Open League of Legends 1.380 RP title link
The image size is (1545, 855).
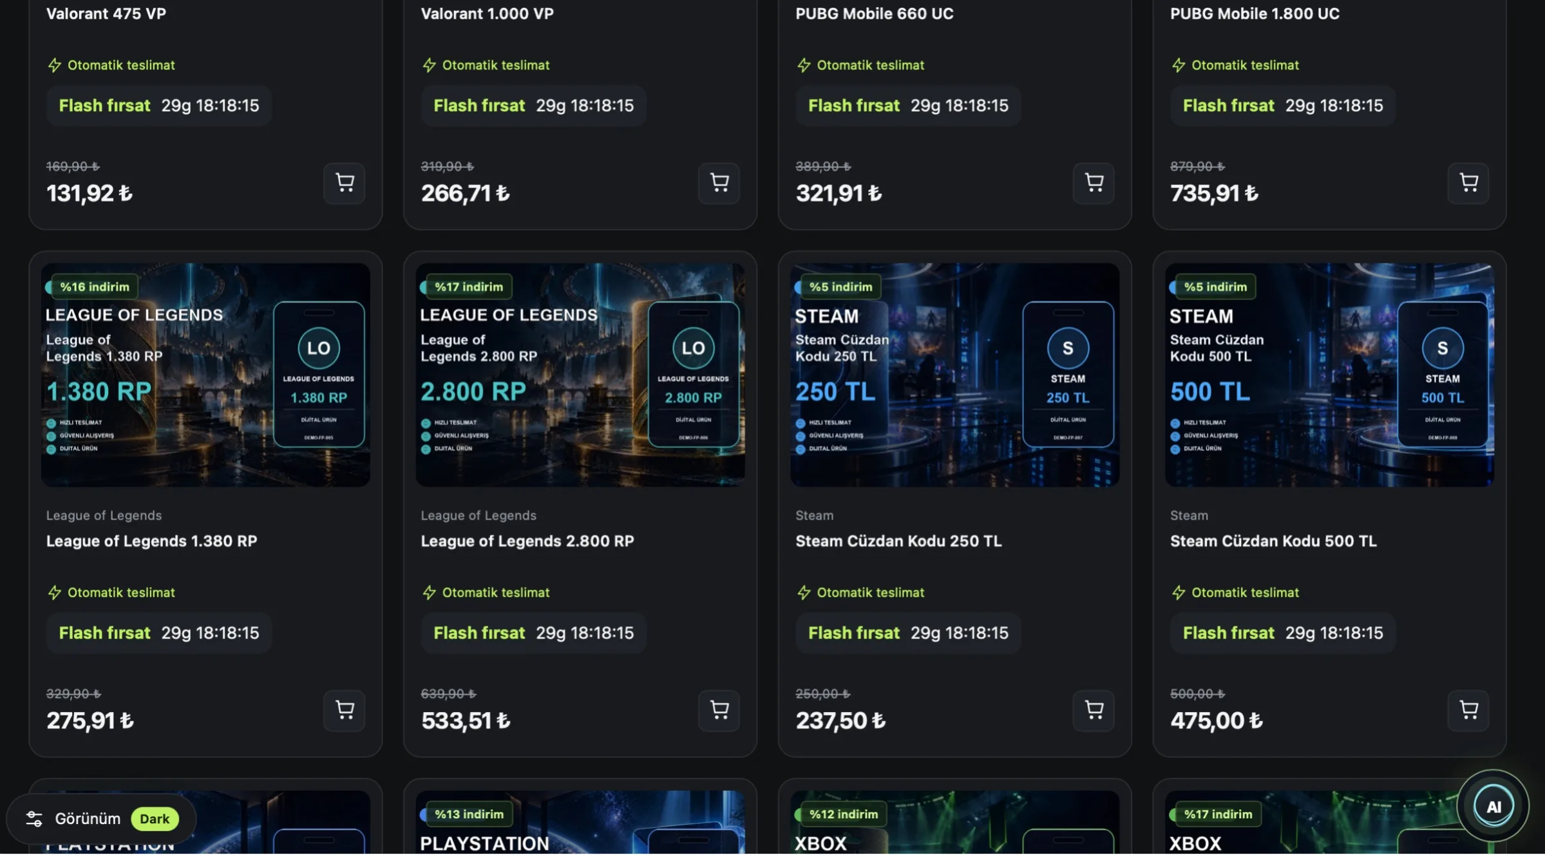(x=151, y=541)
